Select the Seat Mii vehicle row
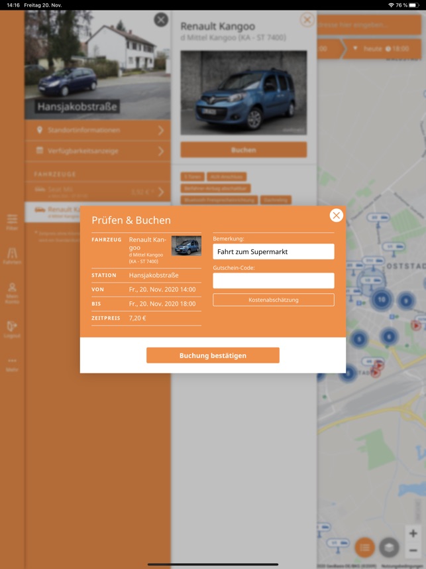Viewport: 426px width, 569px height. tap(97, 192)
